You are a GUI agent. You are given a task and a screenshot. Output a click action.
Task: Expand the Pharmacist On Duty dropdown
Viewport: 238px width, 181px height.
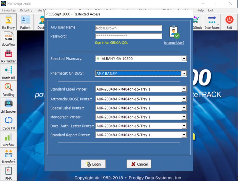[184, 74]
